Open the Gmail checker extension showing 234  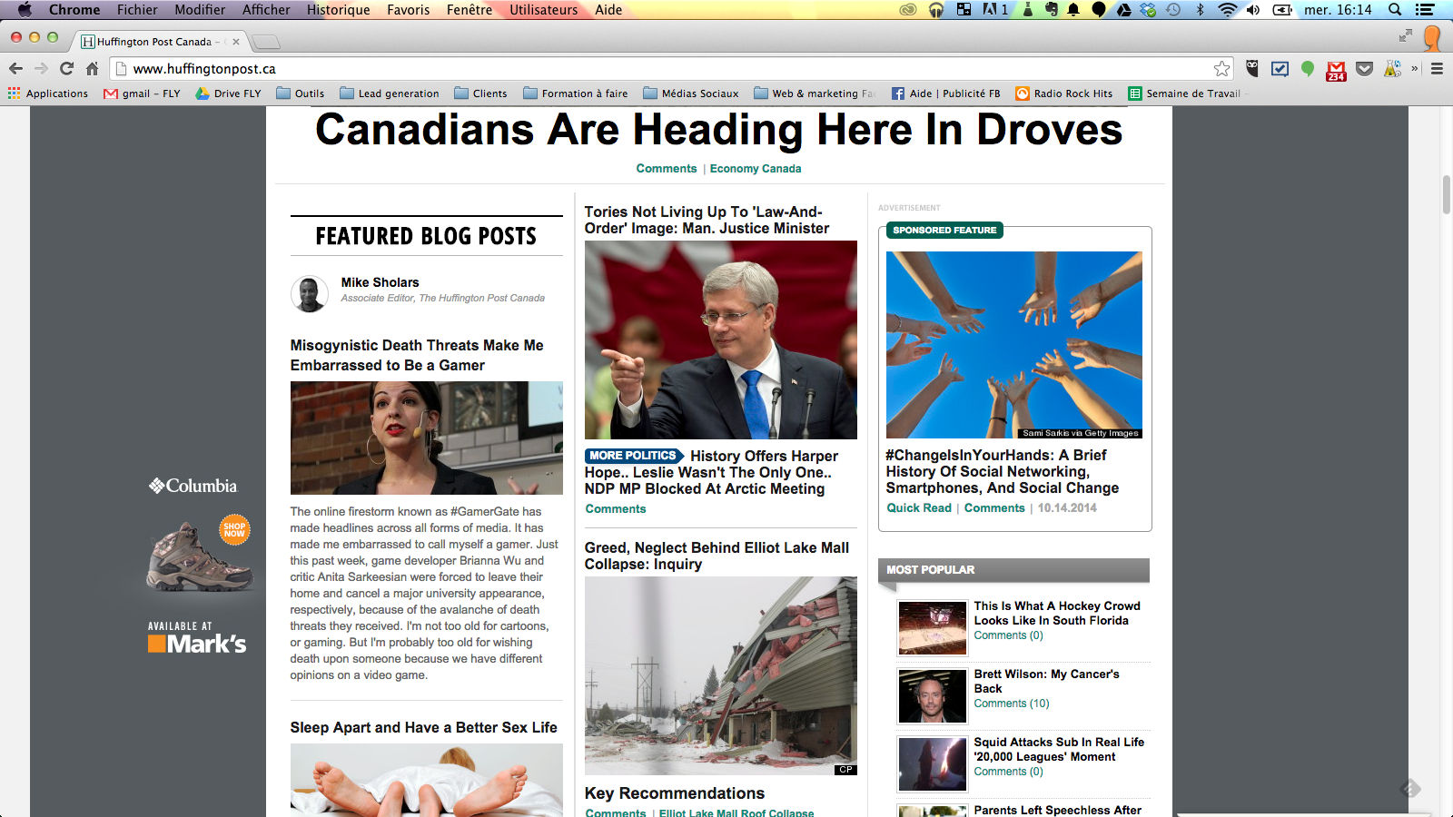1336,70
